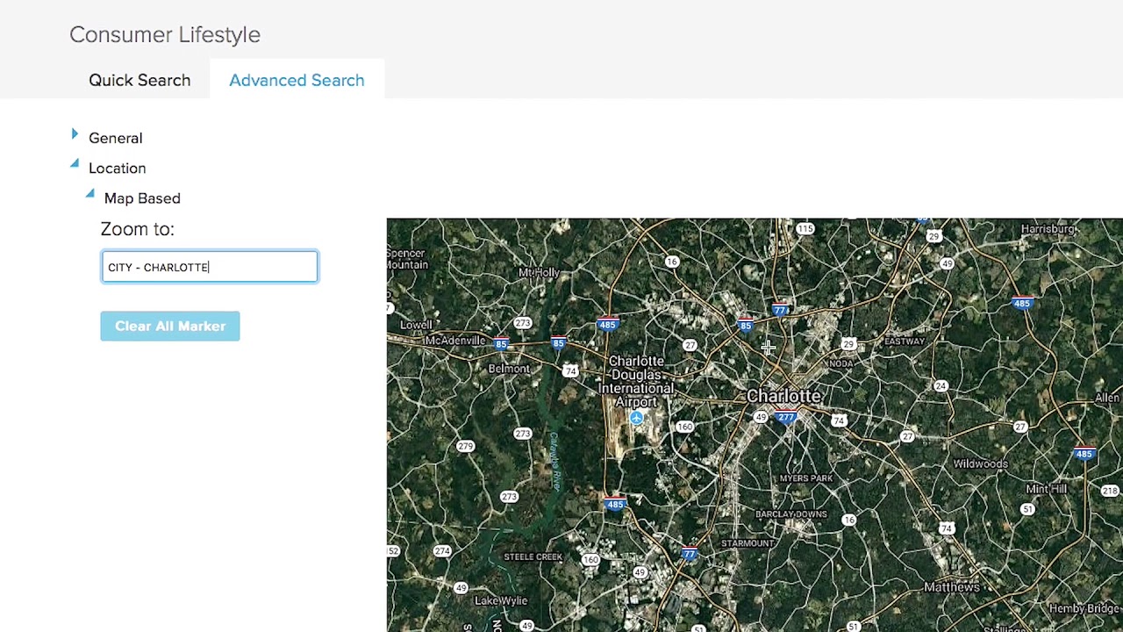The image size is (1123, 632).
Task: Click the Mint Hill label on map
Action: 1046,489
